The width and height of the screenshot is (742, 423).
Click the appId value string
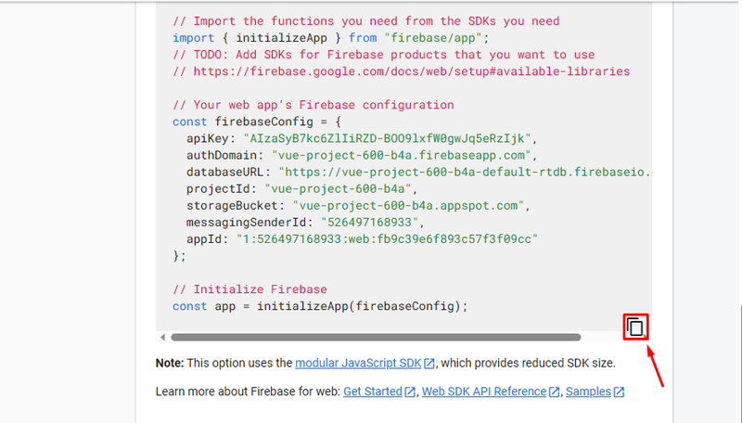point(387,239)
